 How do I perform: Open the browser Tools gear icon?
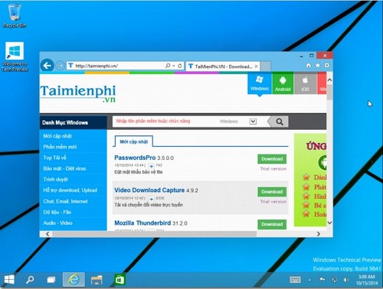point(327,65)
